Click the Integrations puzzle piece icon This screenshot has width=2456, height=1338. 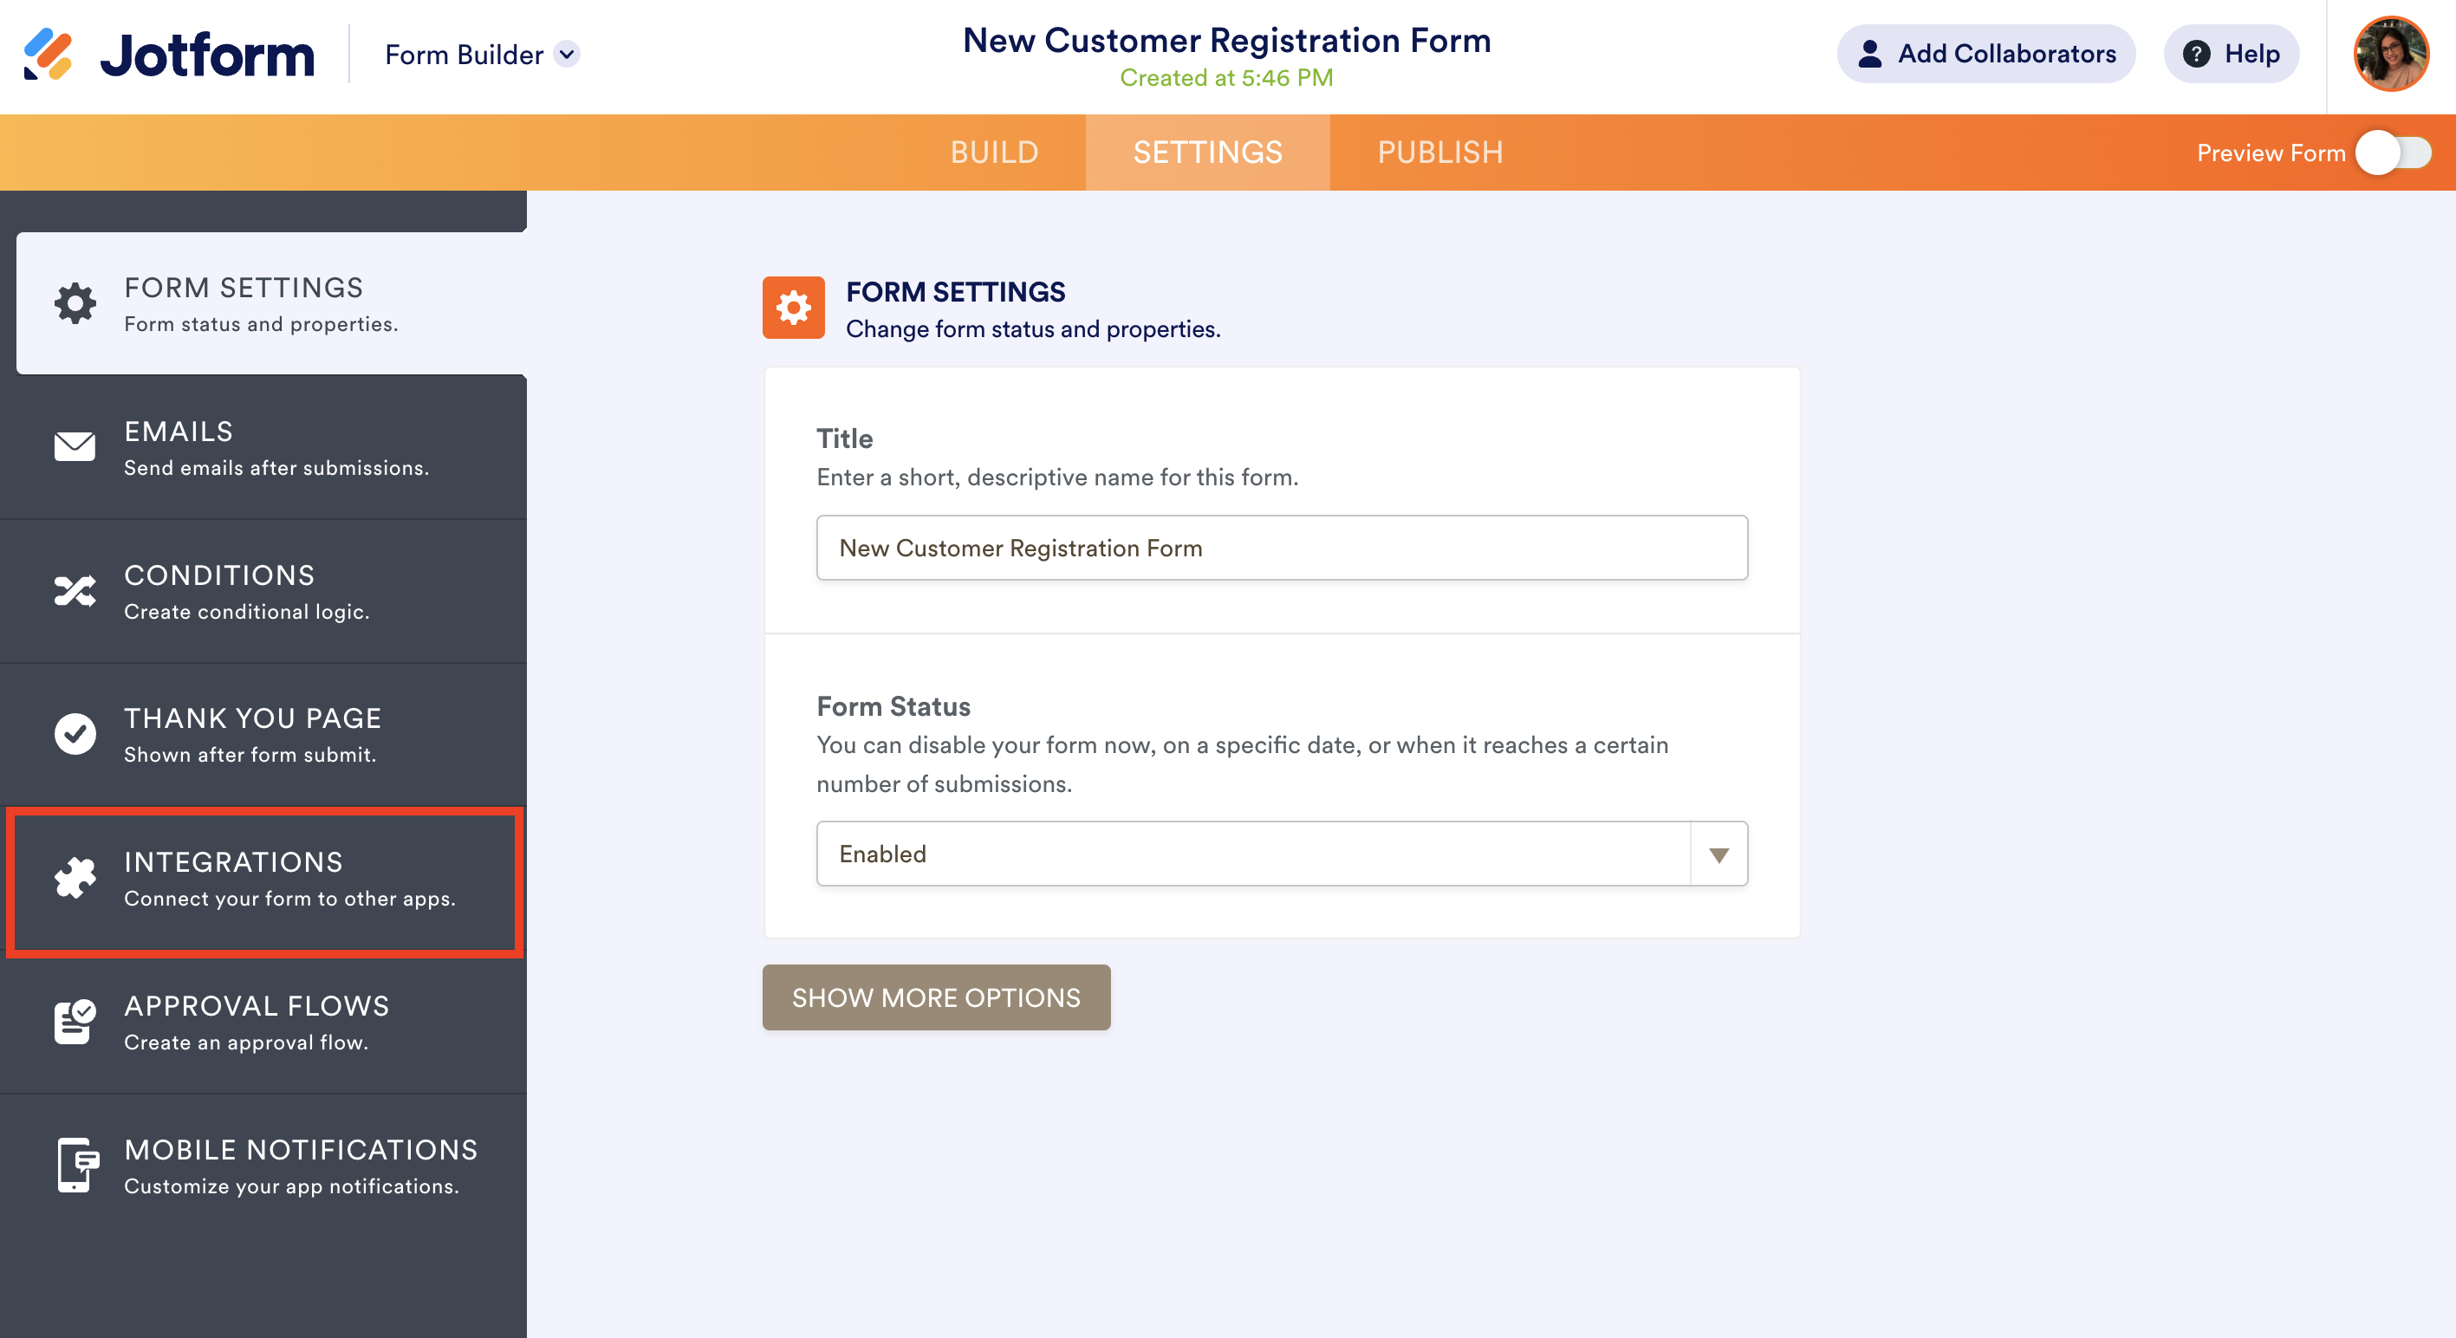click(75, 879)
